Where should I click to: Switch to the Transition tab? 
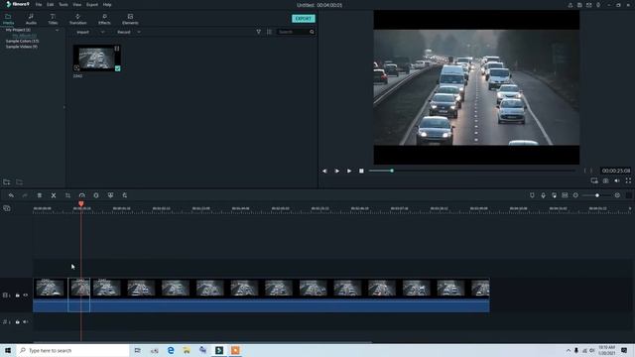(x=77, y=19)
